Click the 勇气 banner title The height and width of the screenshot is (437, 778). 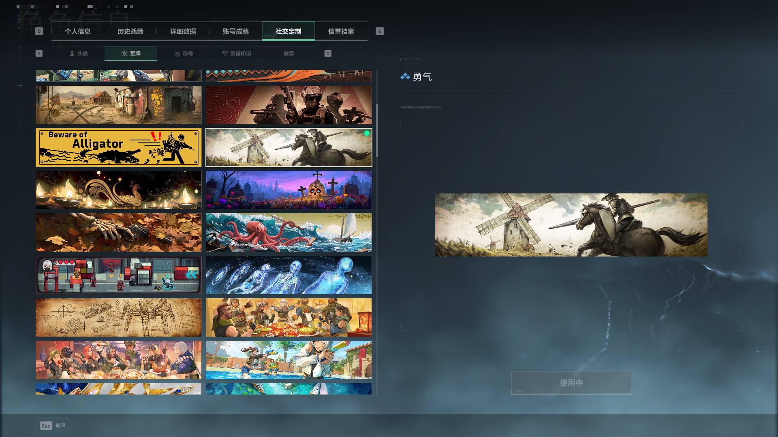(422, 77)
